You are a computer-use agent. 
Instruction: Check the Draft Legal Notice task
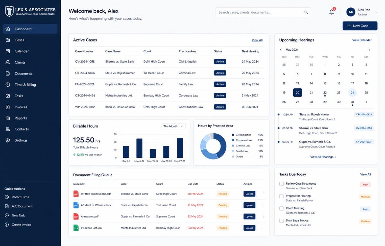(281, 221)
